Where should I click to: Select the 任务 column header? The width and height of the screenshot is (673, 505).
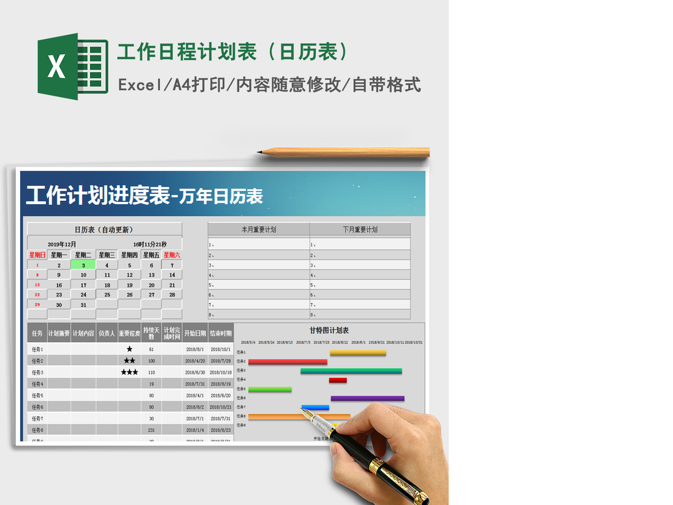coord(37,333)
